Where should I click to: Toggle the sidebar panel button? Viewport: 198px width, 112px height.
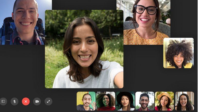coord(3,101)
